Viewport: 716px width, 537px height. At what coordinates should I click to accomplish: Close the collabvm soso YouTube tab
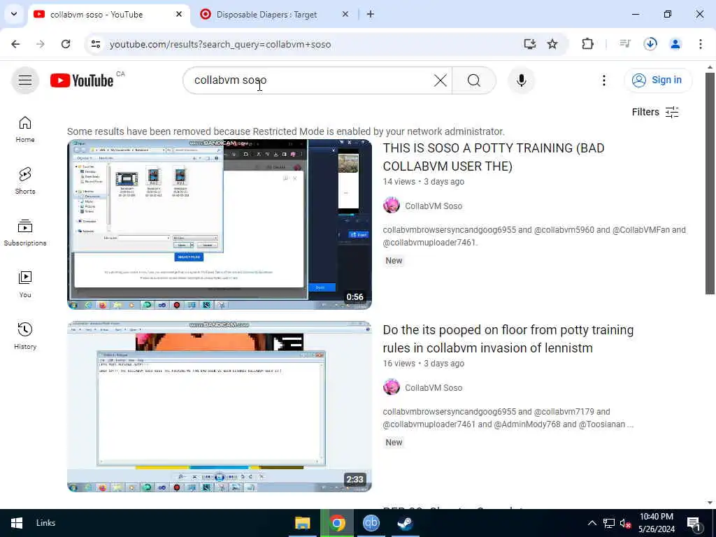(179, 15)
